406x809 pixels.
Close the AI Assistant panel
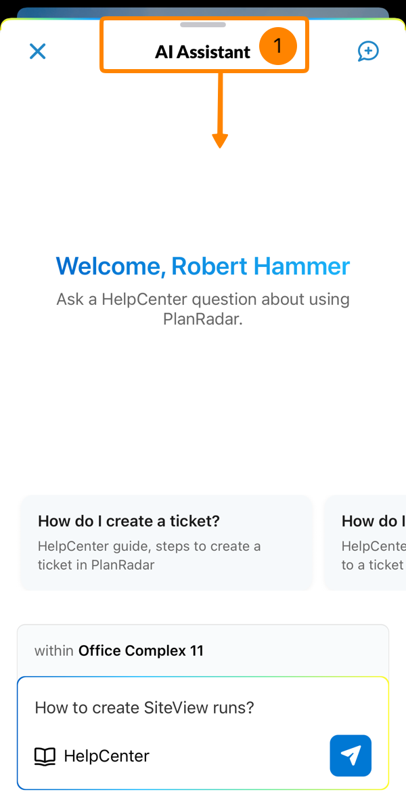[37, 51]
